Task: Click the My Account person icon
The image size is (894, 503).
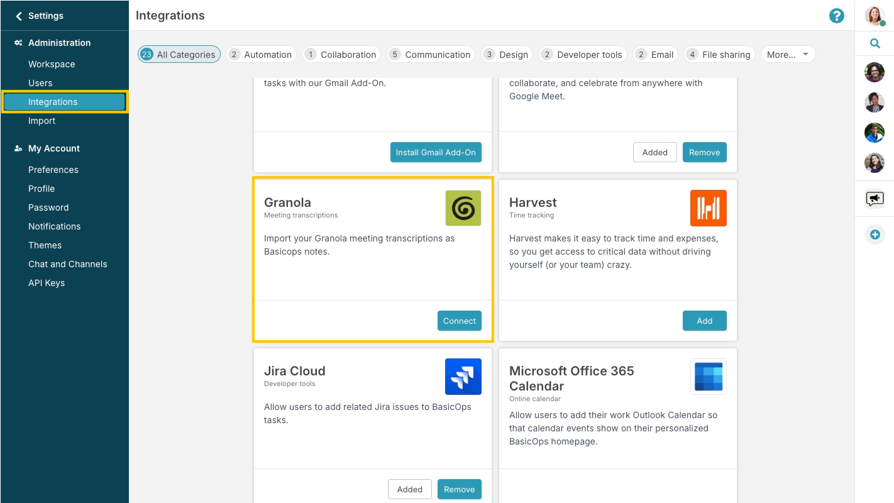Action: coord(19,148)
